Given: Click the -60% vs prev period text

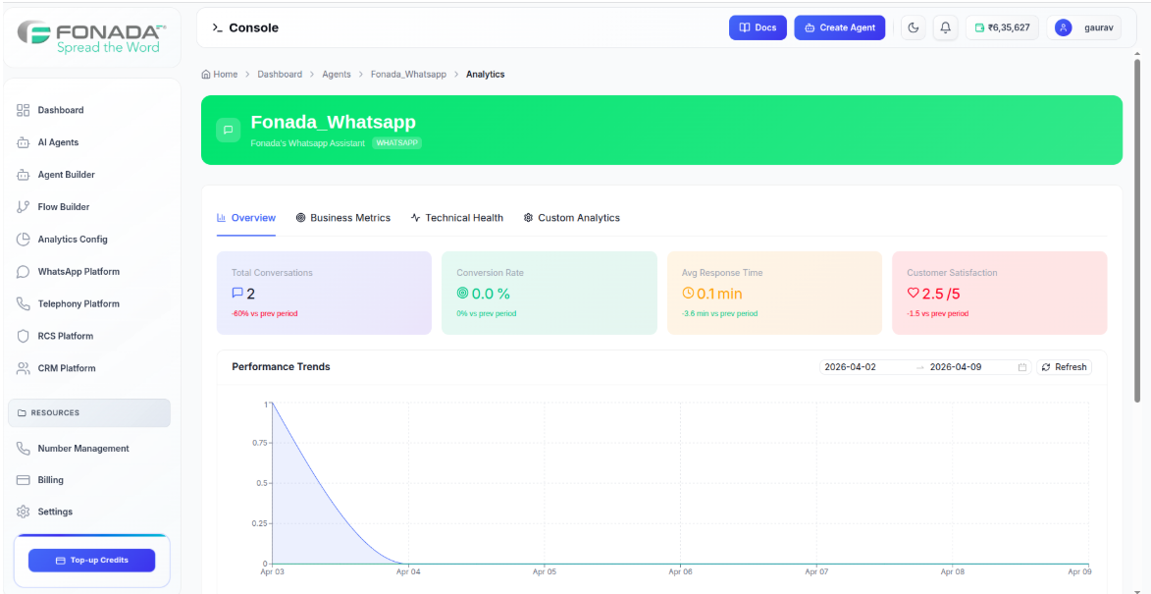Looking at the screenshot, I should [x=264, y=313].
